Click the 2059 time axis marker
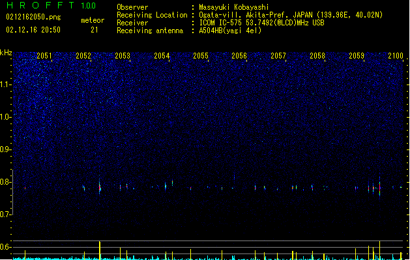The image size is (410, 260). pos(357,55)
